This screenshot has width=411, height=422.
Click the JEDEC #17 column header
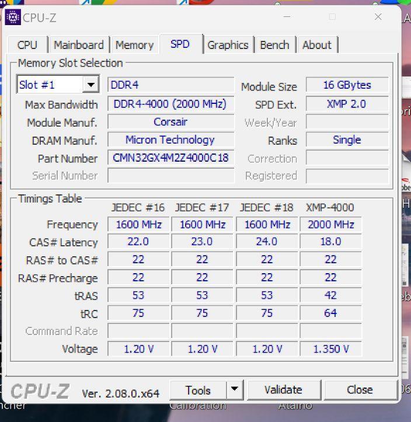(202, 208)
